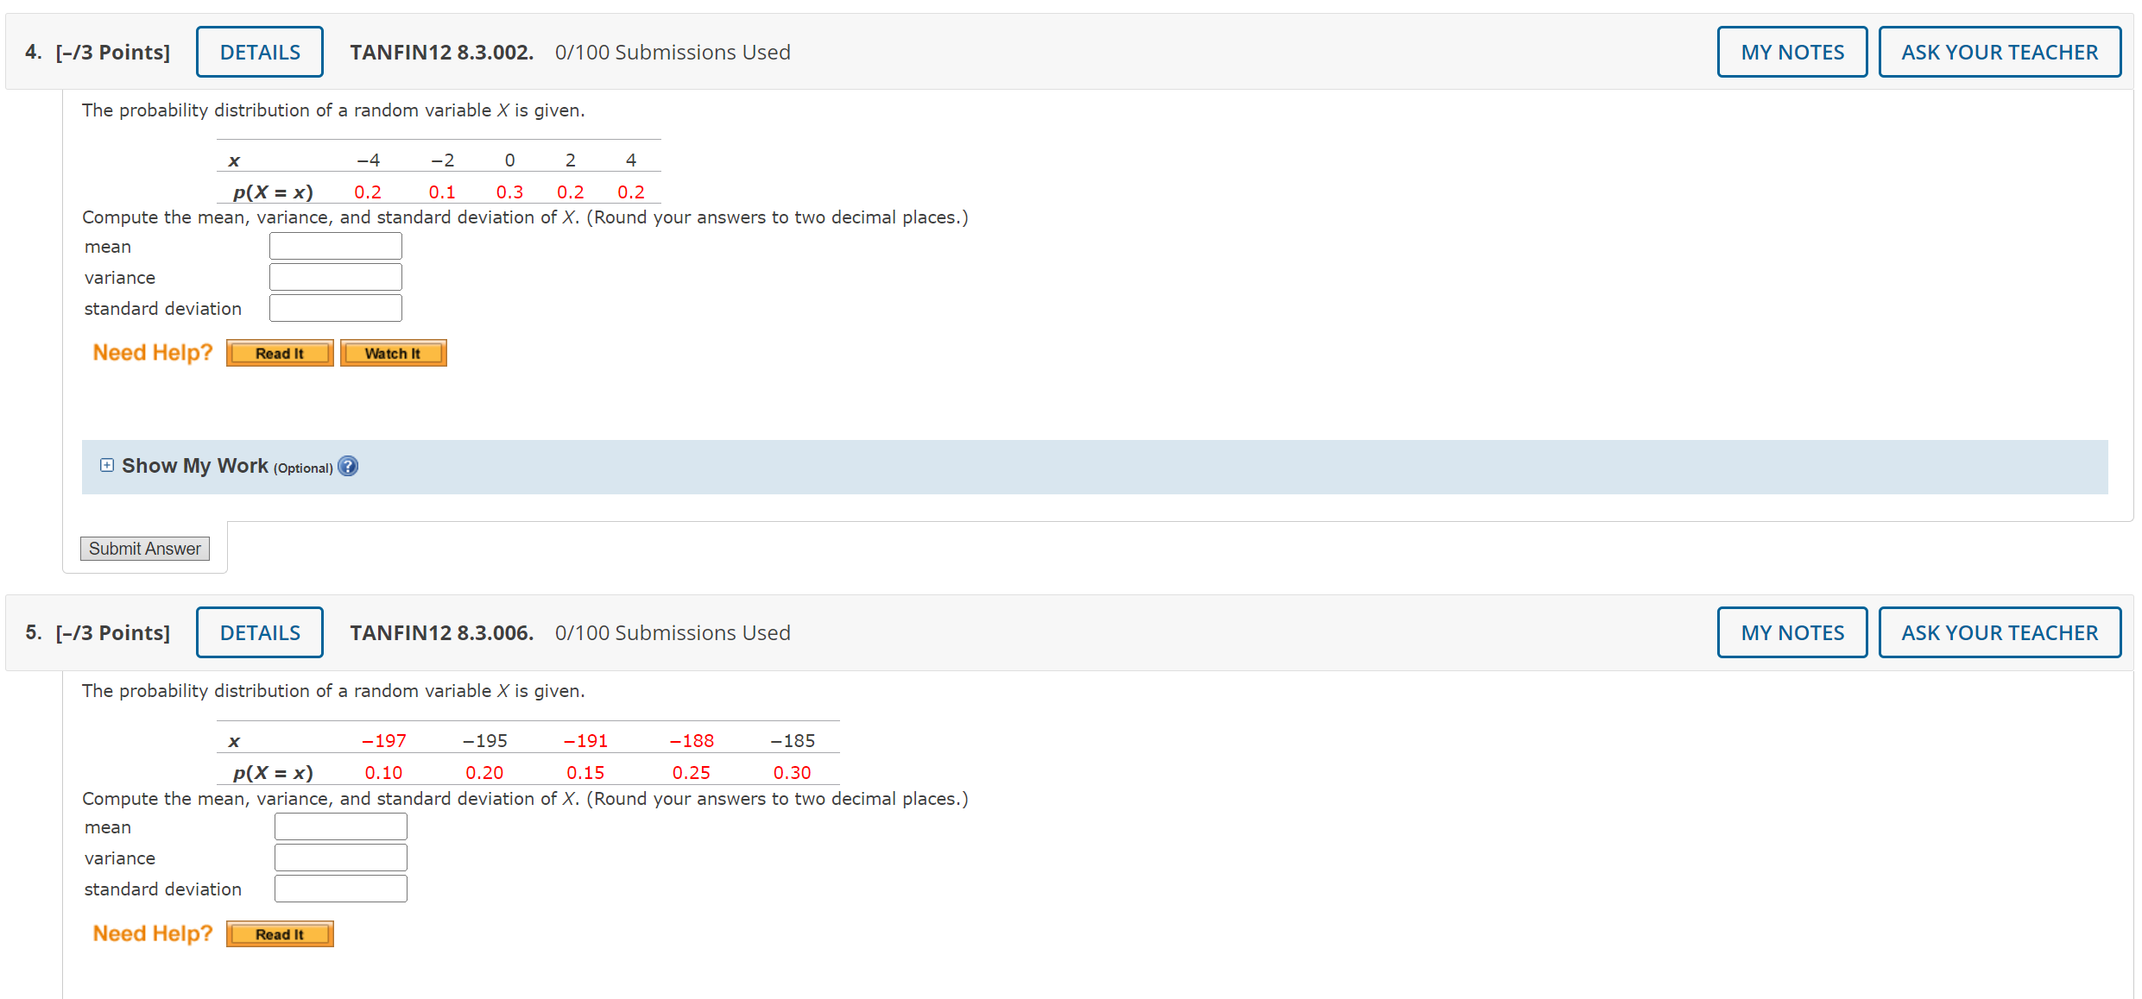
Task: Focus the mean field in question 5
Action: tap(341, 827)
